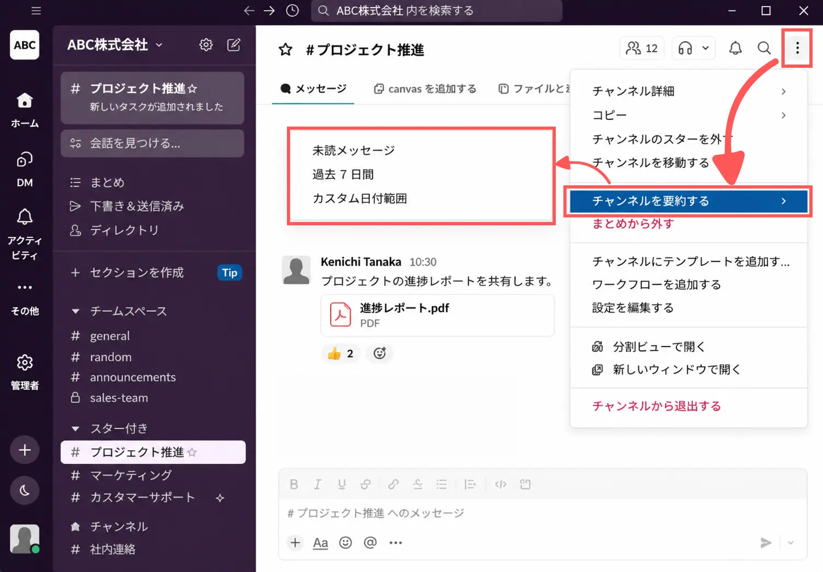Expand コピー submenu

coord(689,115)
